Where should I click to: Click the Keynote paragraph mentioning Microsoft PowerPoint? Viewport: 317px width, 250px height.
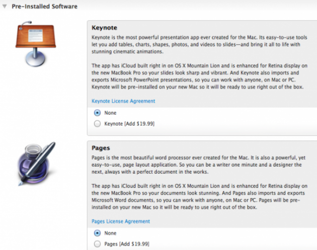200,76
